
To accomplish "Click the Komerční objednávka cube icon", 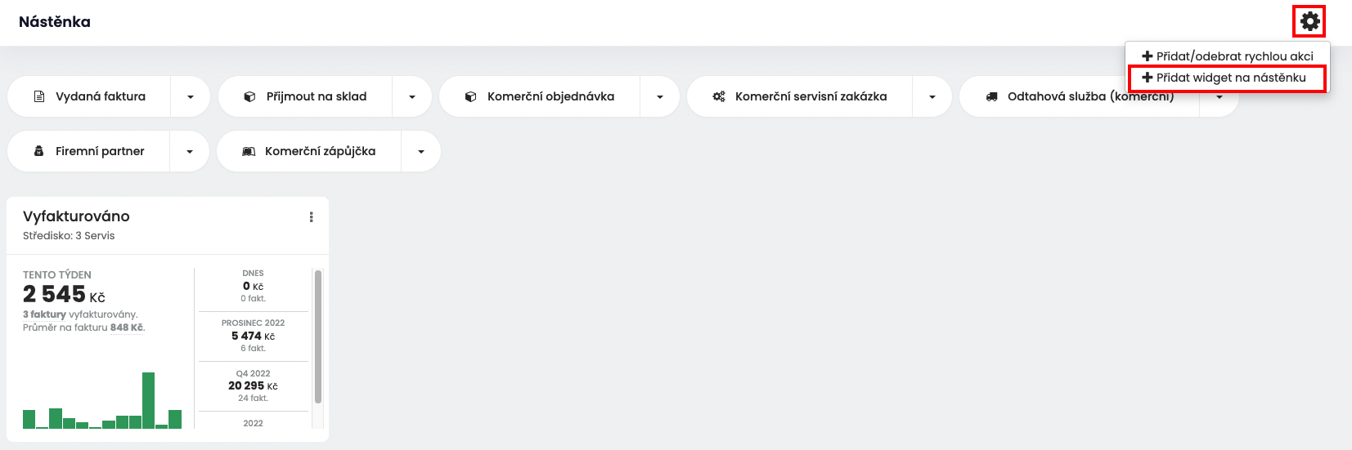I will (x=471, y=96).
